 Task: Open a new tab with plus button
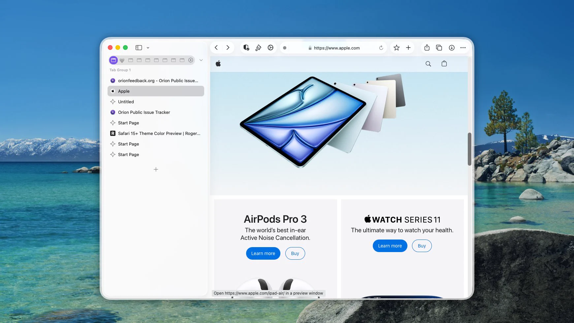click(x=408, y=48)
